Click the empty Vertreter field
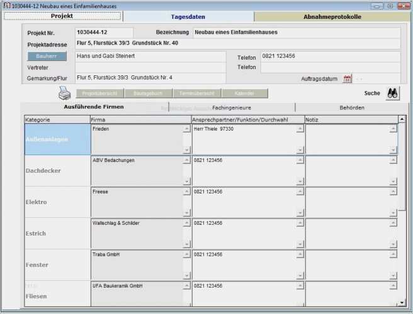The height and width of the screenshot is (314, 413). [x=150, y=68]
